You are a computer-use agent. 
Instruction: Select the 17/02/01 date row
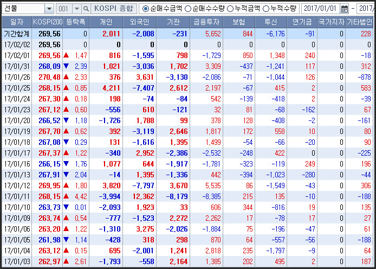tap(187, 55)
